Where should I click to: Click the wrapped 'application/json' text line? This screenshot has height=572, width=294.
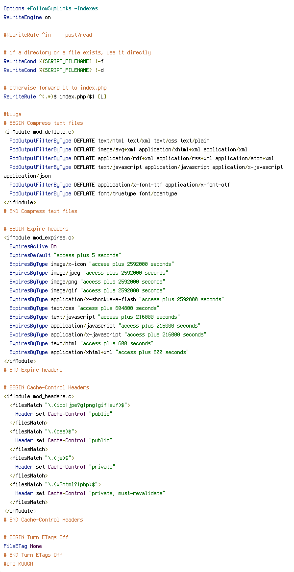(27, 176)
